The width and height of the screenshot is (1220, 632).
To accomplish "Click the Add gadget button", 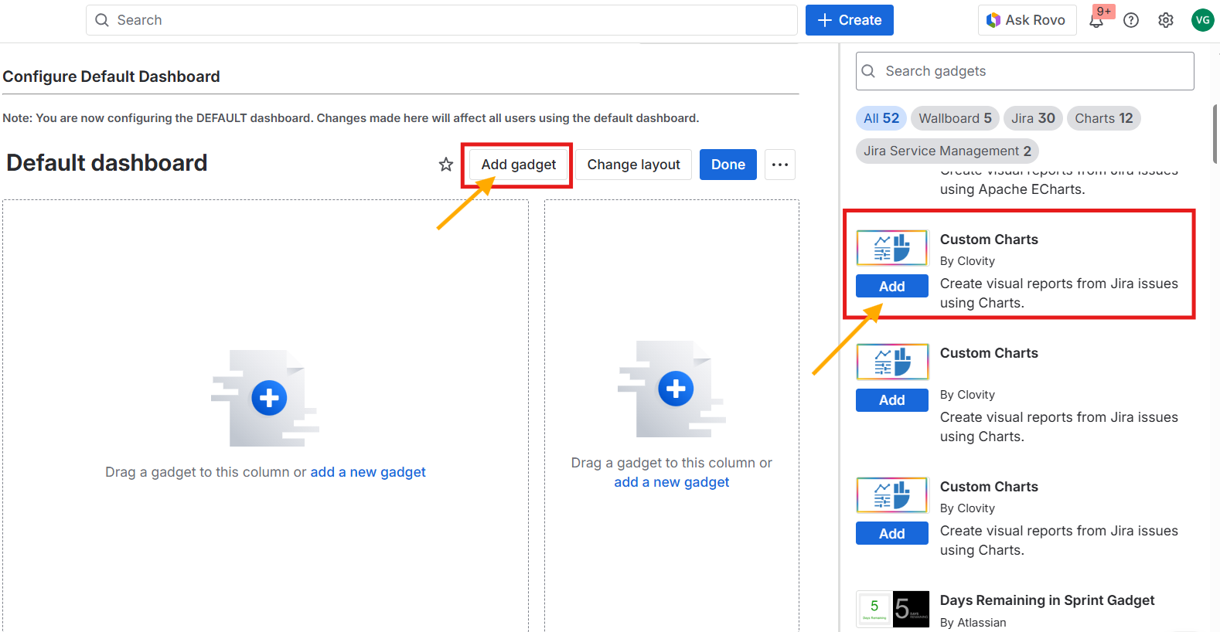I will coord(519,165).
